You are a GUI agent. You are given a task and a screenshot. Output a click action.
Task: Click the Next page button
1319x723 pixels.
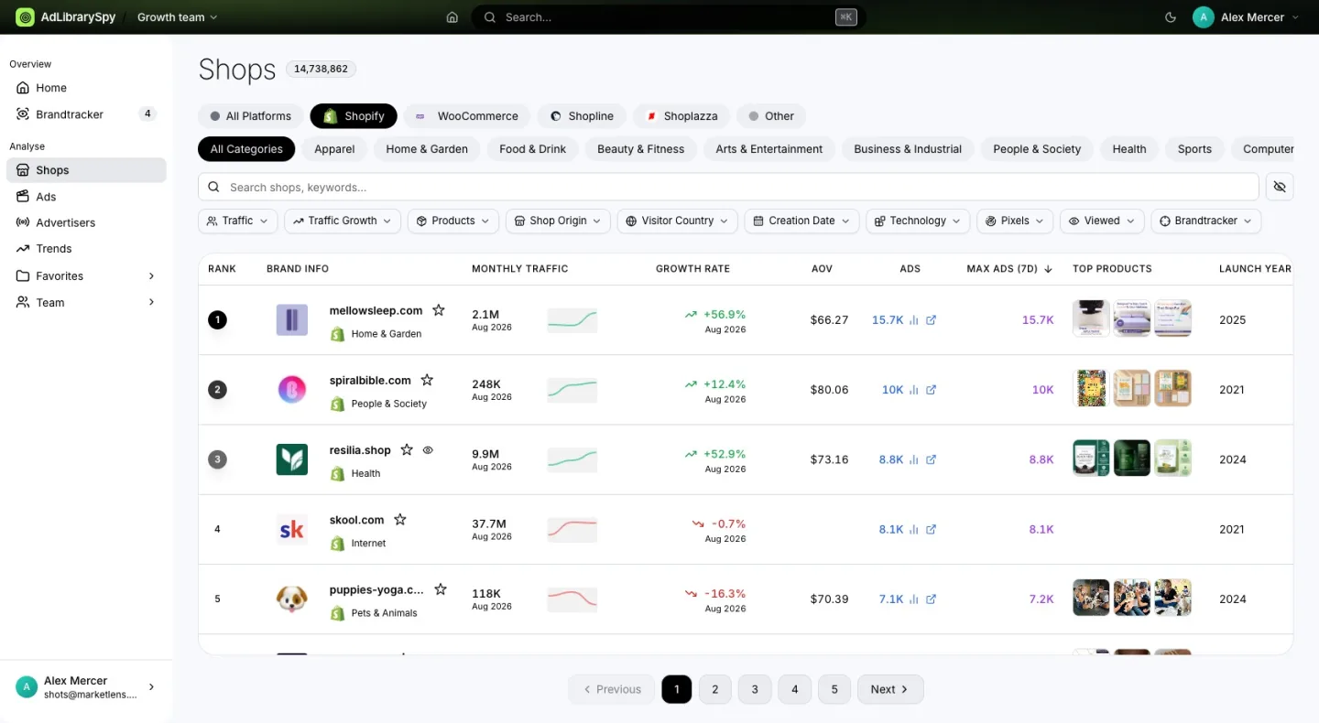(x=890, y=689)
